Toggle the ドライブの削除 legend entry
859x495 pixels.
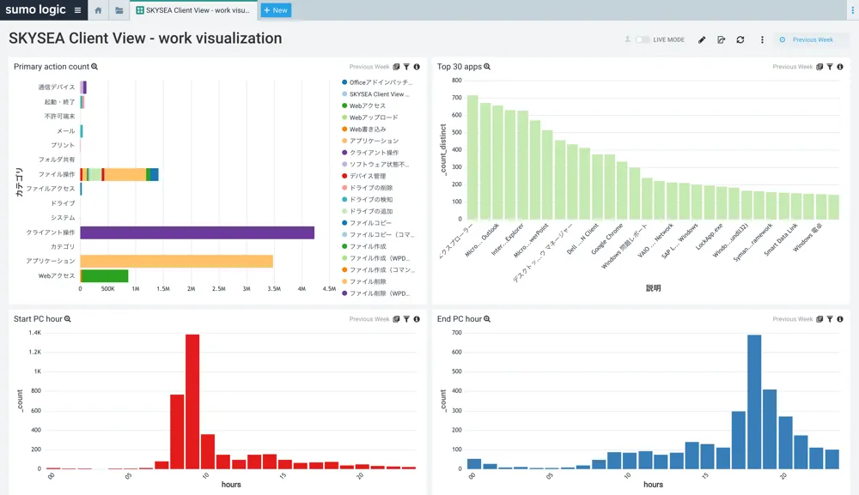coord(367,188)
